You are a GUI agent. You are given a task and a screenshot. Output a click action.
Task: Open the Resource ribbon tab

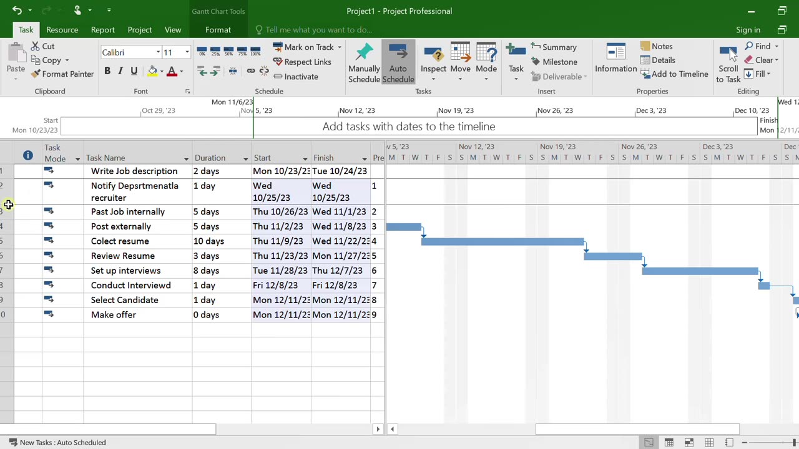(62, 30)
